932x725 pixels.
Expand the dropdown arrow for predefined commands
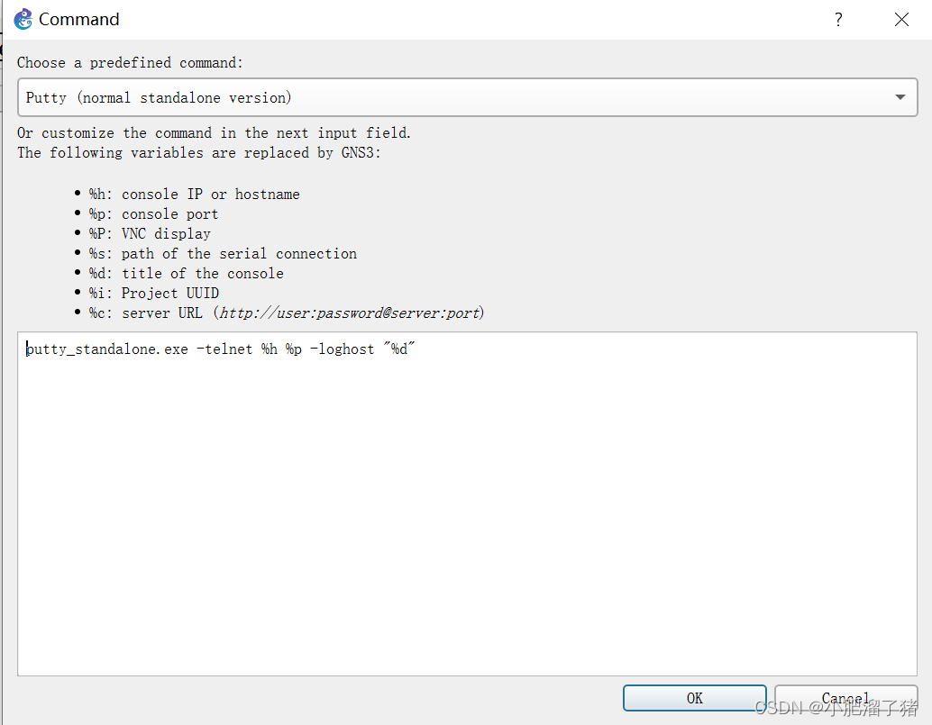click(x=900, y=97)
